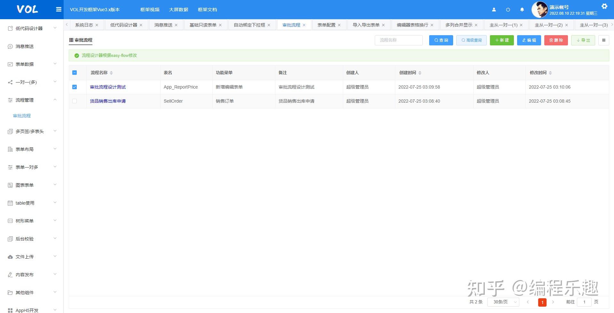Click the notification bell icon

click(x=522, y=10)
